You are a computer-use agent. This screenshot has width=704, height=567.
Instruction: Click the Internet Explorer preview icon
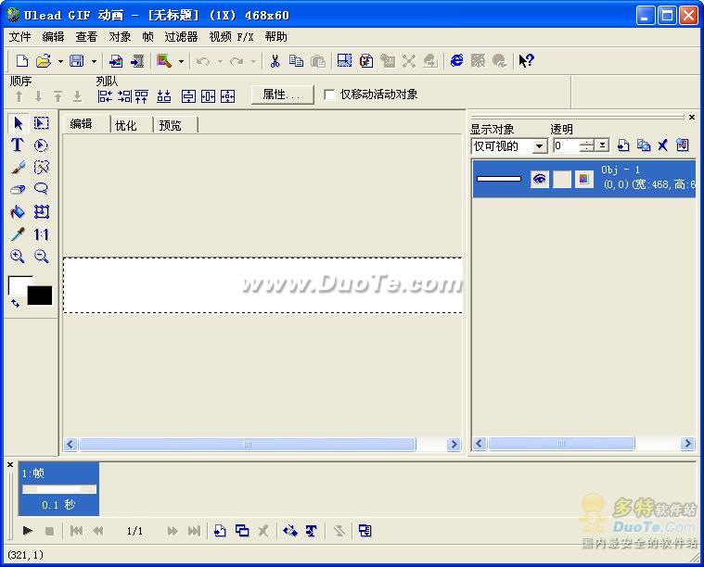456,60
